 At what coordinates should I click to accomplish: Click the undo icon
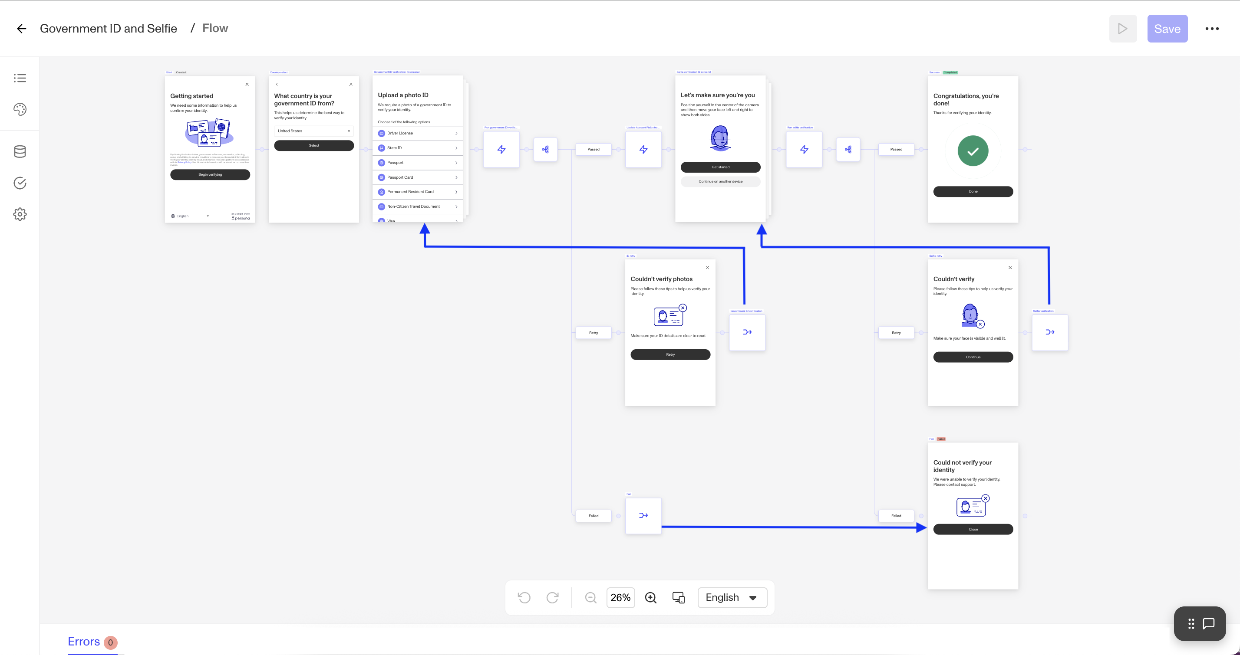(524, 597)
